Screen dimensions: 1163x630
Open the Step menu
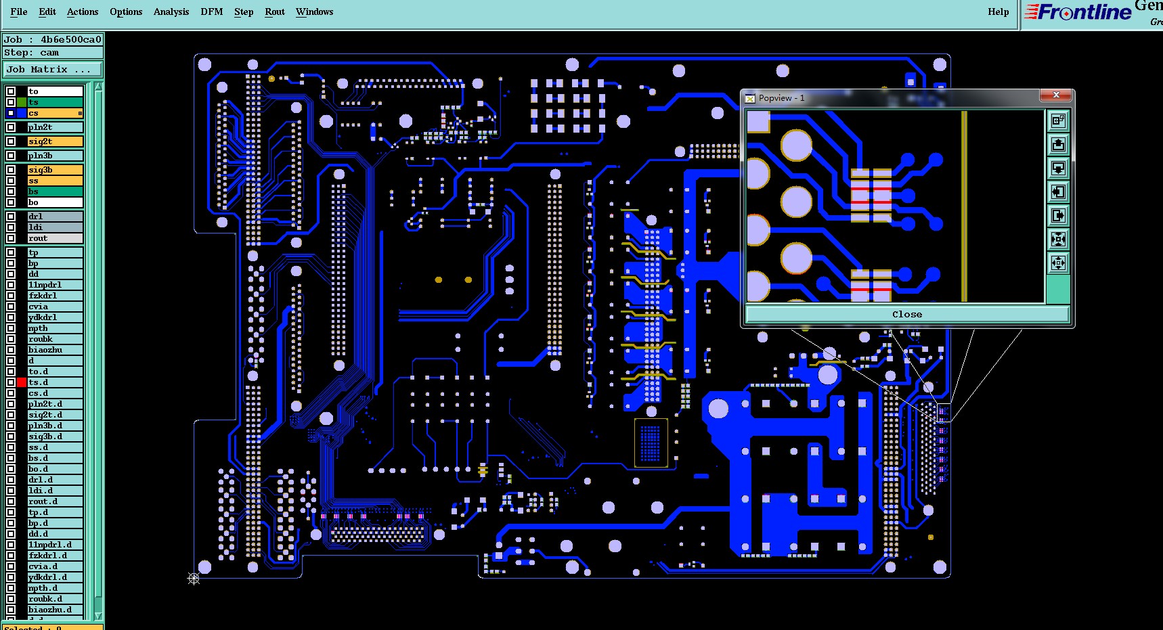point(244,12)
